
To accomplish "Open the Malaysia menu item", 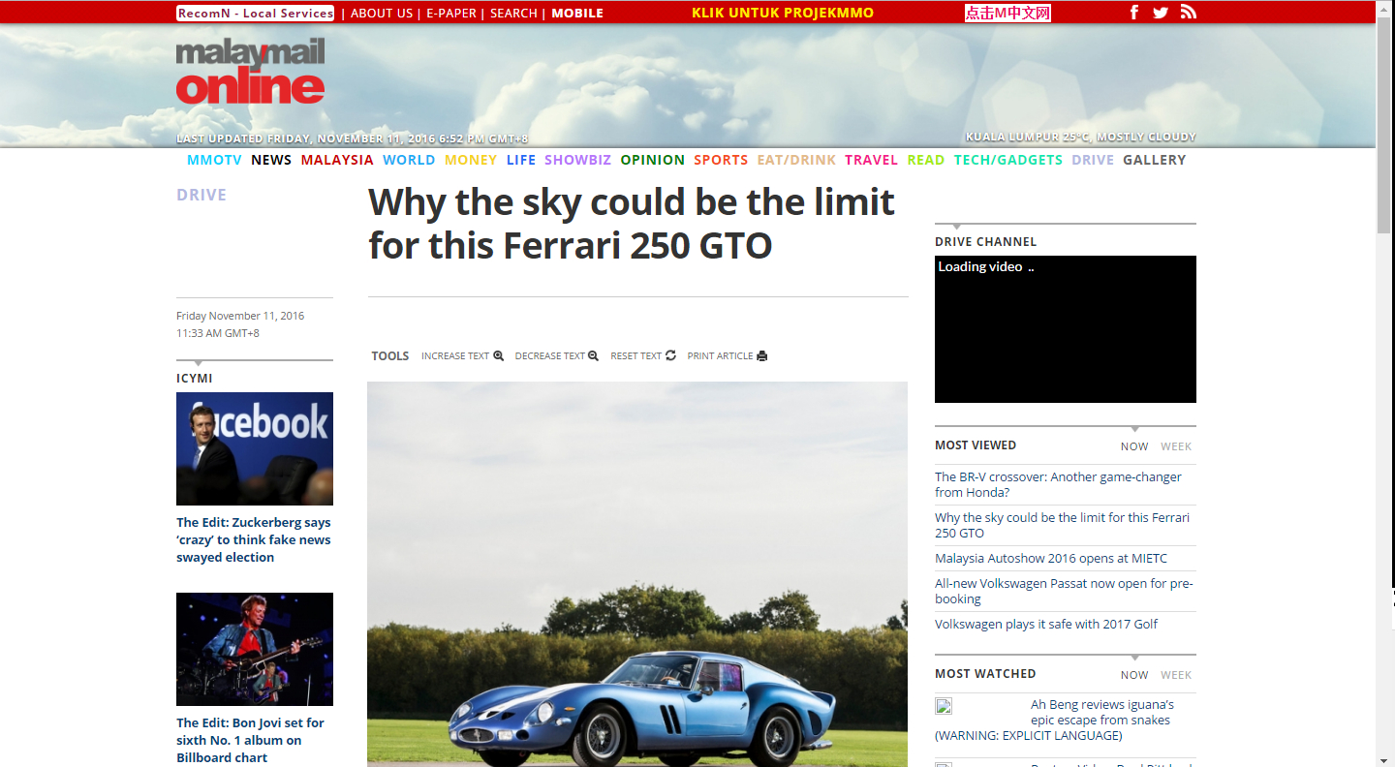I will pyautogui.click(x=337, y=160).
